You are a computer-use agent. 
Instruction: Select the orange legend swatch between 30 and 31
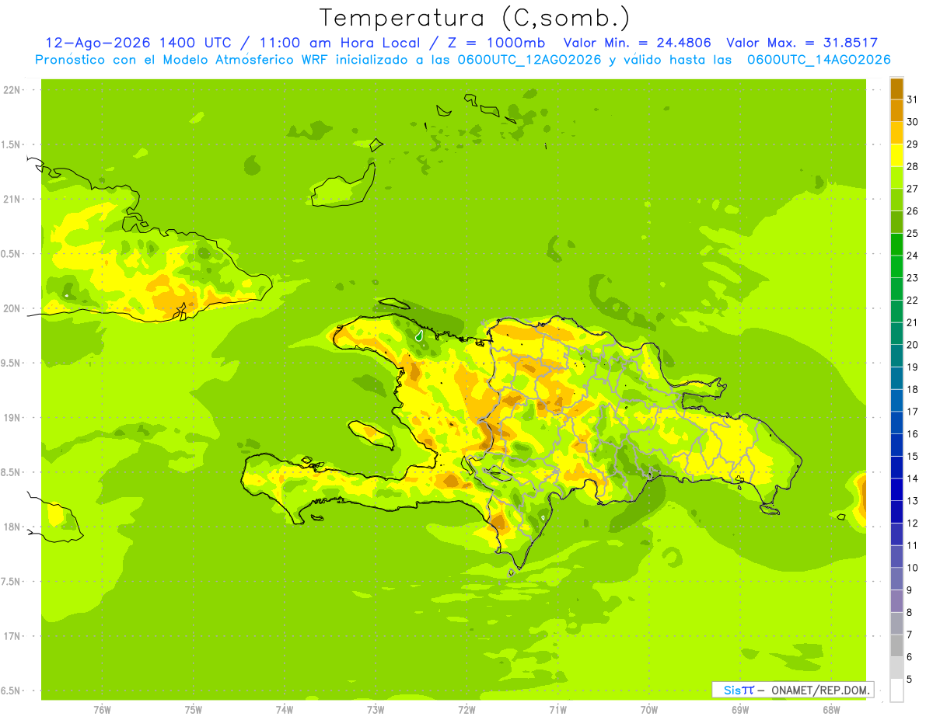coord(896,110)
